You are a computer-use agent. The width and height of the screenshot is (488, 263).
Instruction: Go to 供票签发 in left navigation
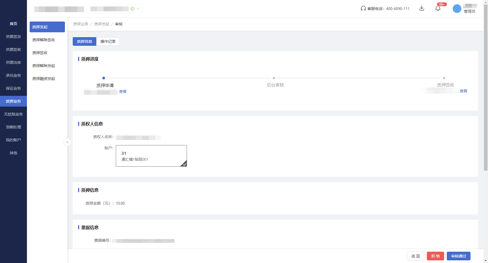(13, 37)
